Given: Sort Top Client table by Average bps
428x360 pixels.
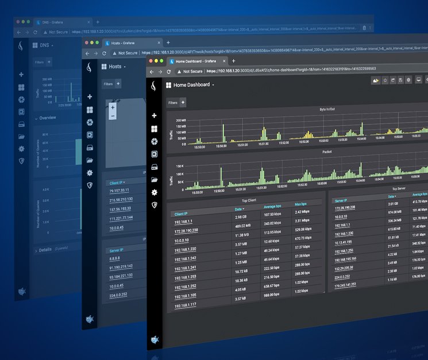Looking at the screenshot, I should pos(272,207).
